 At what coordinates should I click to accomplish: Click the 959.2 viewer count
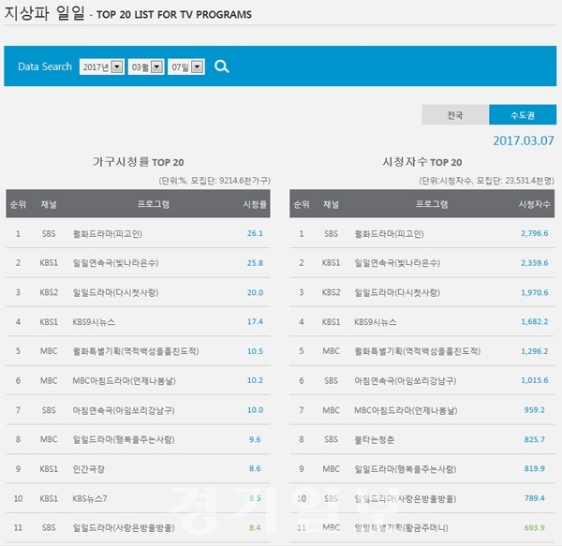(535, 410)
